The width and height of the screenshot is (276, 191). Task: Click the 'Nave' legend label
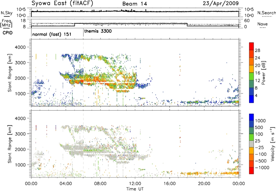(x=263, y=24)
